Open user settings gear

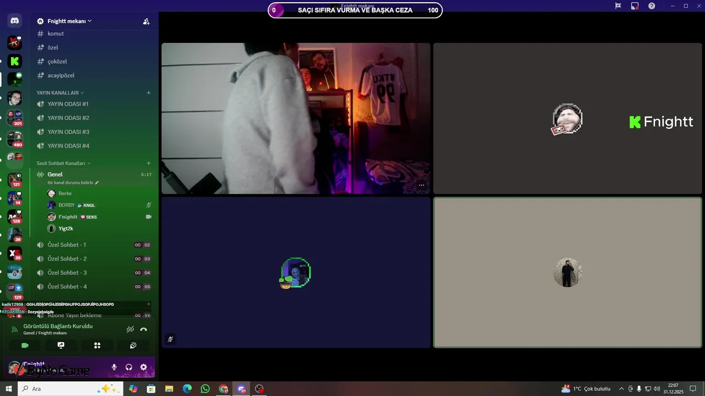point(144,367)
